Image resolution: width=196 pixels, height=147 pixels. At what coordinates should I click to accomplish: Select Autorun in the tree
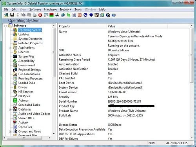click(24, 100)
